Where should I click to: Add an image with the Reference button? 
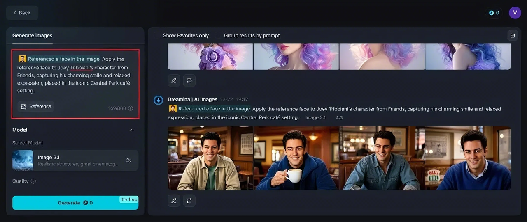click(x=36, y=106)
